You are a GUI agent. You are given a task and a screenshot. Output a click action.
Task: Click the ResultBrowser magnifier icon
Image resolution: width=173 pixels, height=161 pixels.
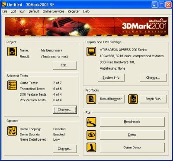pos(91,99)
